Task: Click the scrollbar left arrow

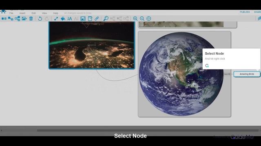Action: (1, 131)
